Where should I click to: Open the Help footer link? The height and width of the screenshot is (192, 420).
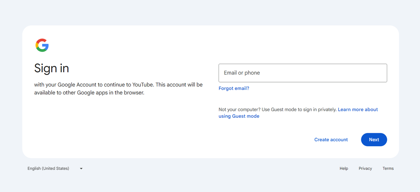point(344,168)
